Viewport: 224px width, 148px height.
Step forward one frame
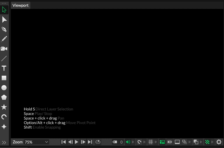point(83,142)
